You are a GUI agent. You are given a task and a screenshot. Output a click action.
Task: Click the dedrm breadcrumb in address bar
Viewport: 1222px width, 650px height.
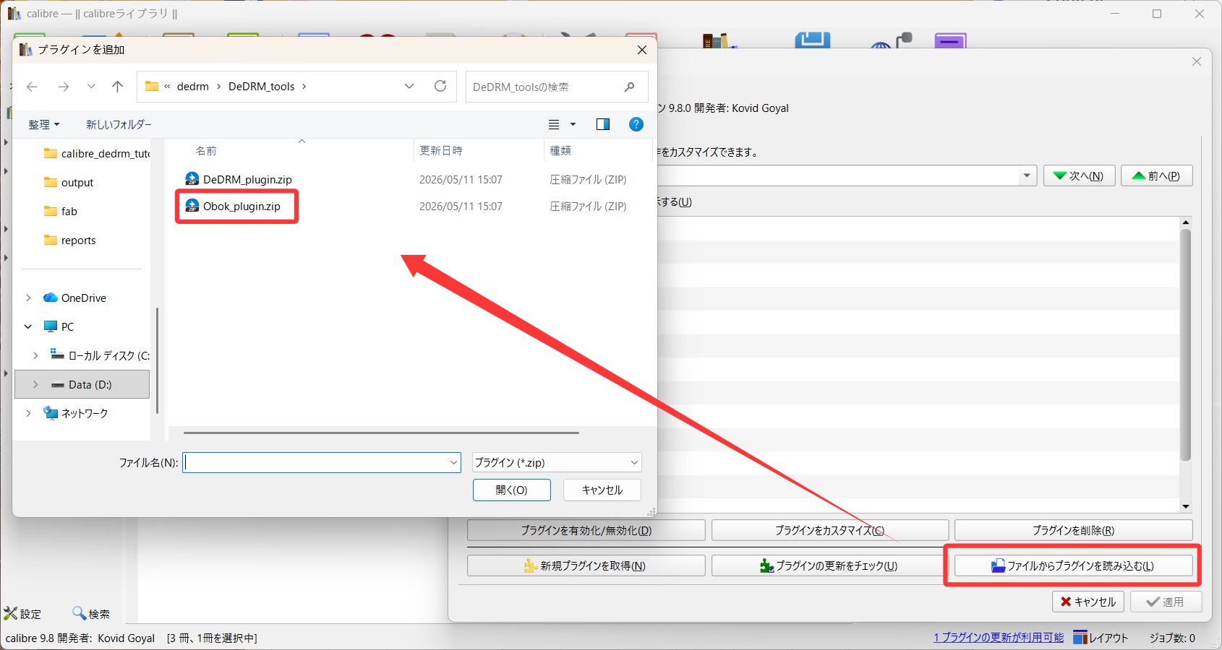pyautogui.click(x=193, y=87)
